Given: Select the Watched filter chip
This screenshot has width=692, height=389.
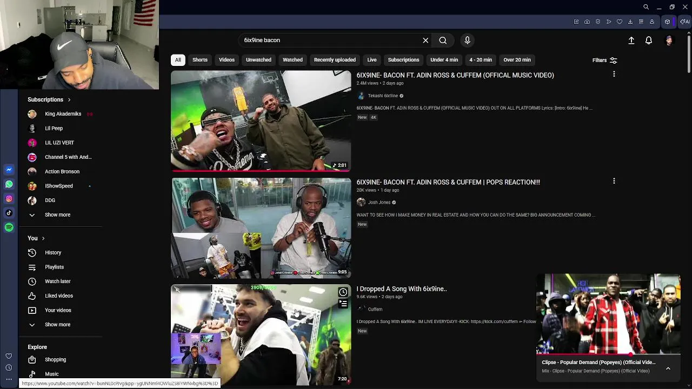Looking at the screenshot, I should 292,60.
